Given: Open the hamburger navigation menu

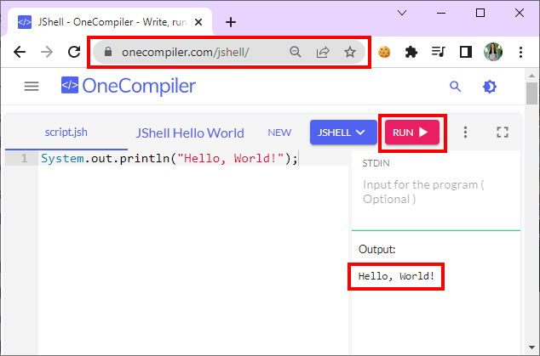Looking at the screenshot, I should click(32, 86).
